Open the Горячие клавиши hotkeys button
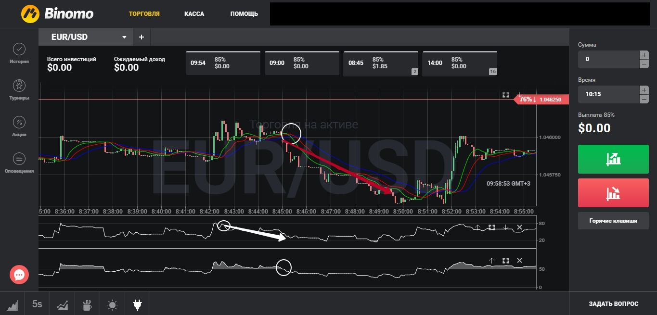Viewport: 657px width, 315px height. pos(613,221)
